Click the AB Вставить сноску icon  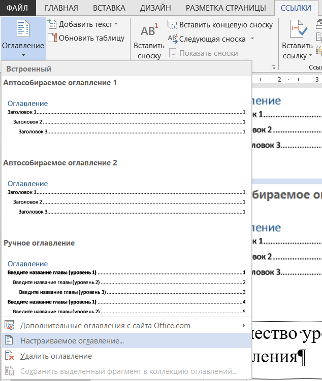pos(149,30)
